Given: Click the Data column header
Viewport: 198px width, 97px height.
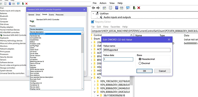Looking at the screenshot, I should 186,35.
